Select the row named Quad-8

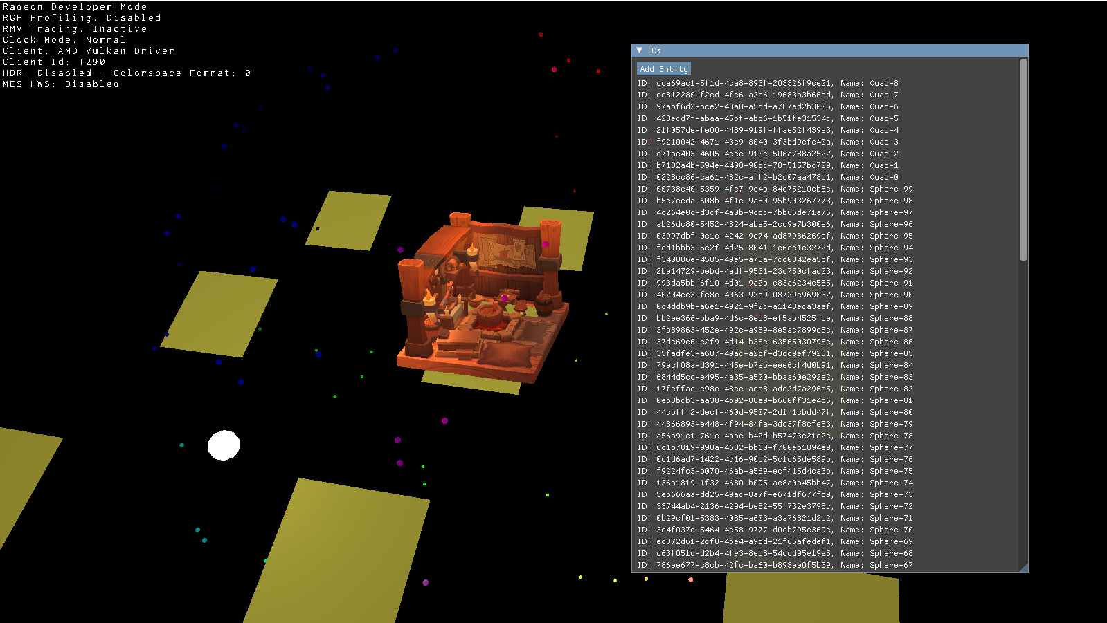[x=768, y=83]
